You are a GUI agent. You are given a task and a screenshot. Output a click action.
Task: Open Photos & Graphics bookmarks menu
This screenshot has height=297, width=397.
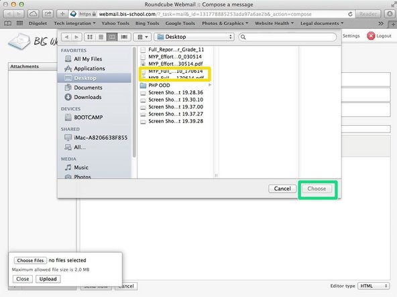pos(225,23)
